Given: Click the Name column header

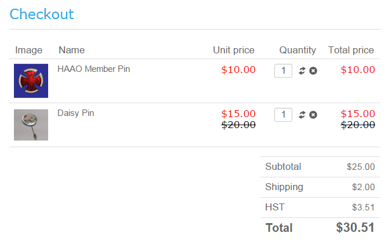Looking at the screenshot, I should point(71,50).
